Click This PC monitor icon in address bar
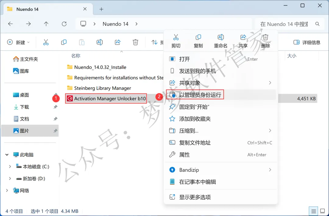Screen dimensions: 329x216 (83, 24)
